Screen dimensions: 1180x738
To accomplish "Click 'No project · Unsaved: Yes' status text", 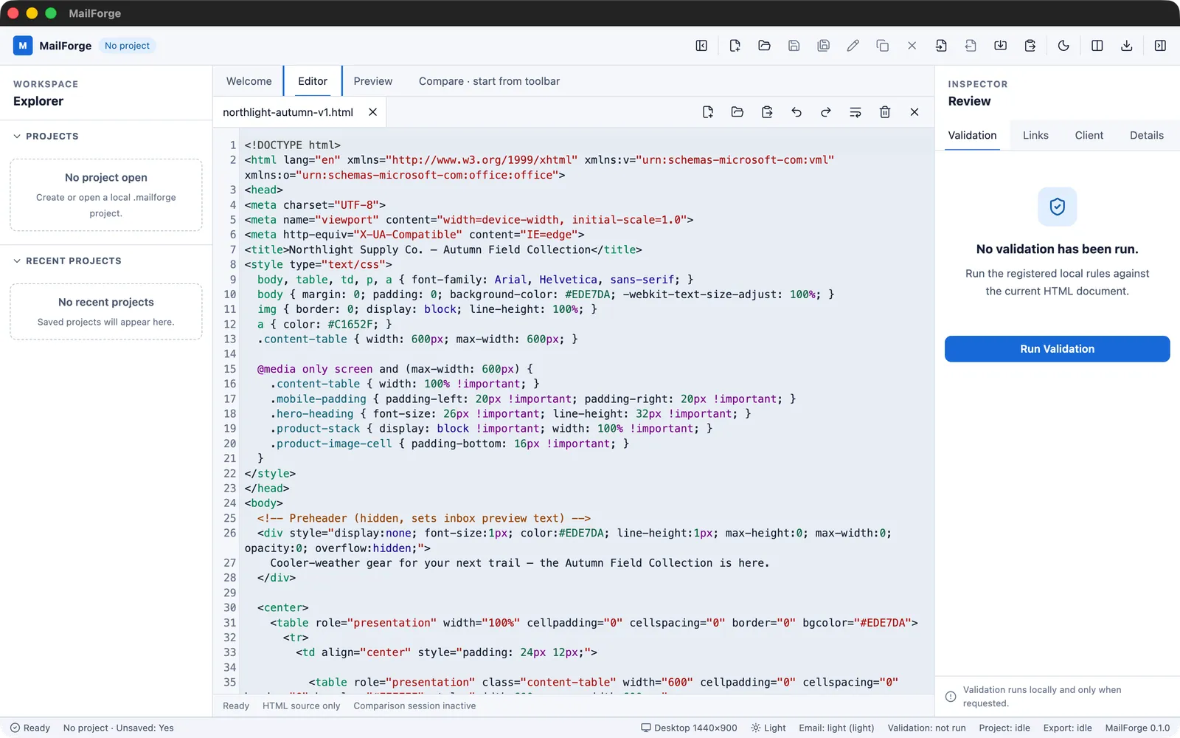I will click(x=119, y=728).
